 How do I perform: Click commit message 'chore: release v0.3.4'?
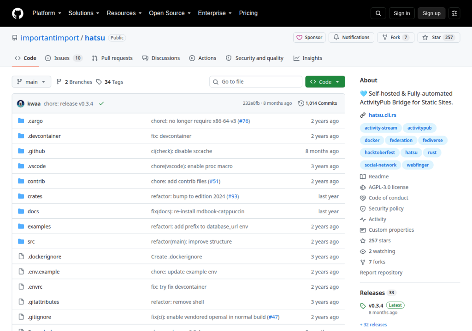pos(68,103)
